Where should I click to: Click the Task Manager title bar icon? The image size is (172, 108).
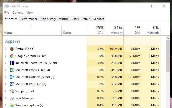(x=7, y=6)
